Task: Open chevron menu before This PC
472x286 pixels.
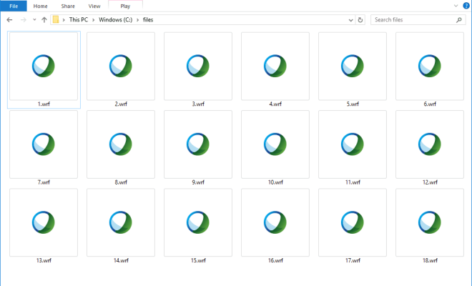Action: pyautogui.click(x=64, y=20)
